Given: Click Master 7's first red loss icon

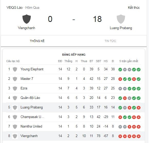Looking at the screenshot, I should point(120,79).
